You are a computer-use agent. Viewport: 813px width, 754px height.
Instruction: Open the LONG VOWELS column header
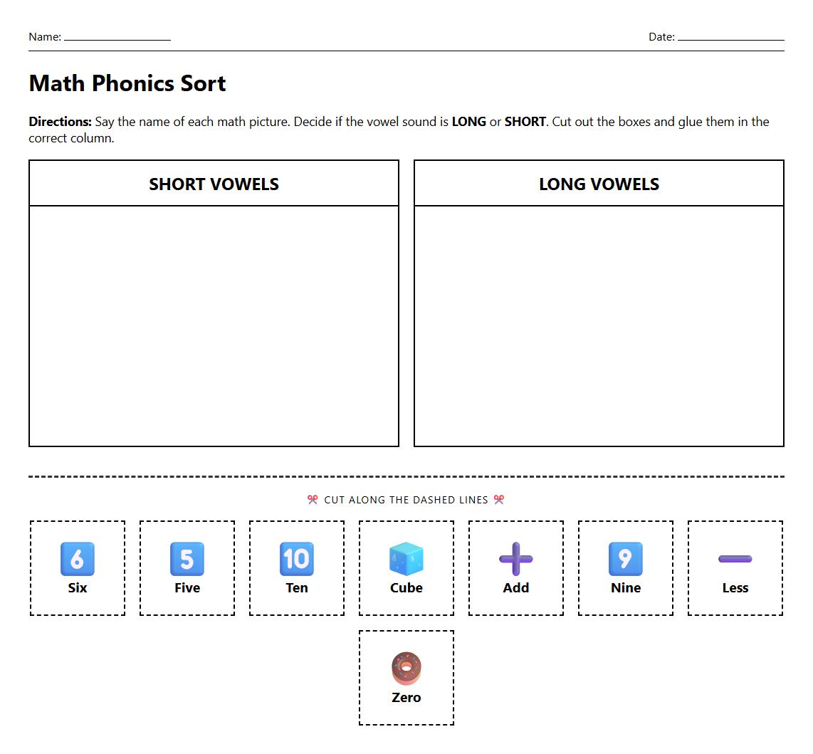[x=599, y=184]
